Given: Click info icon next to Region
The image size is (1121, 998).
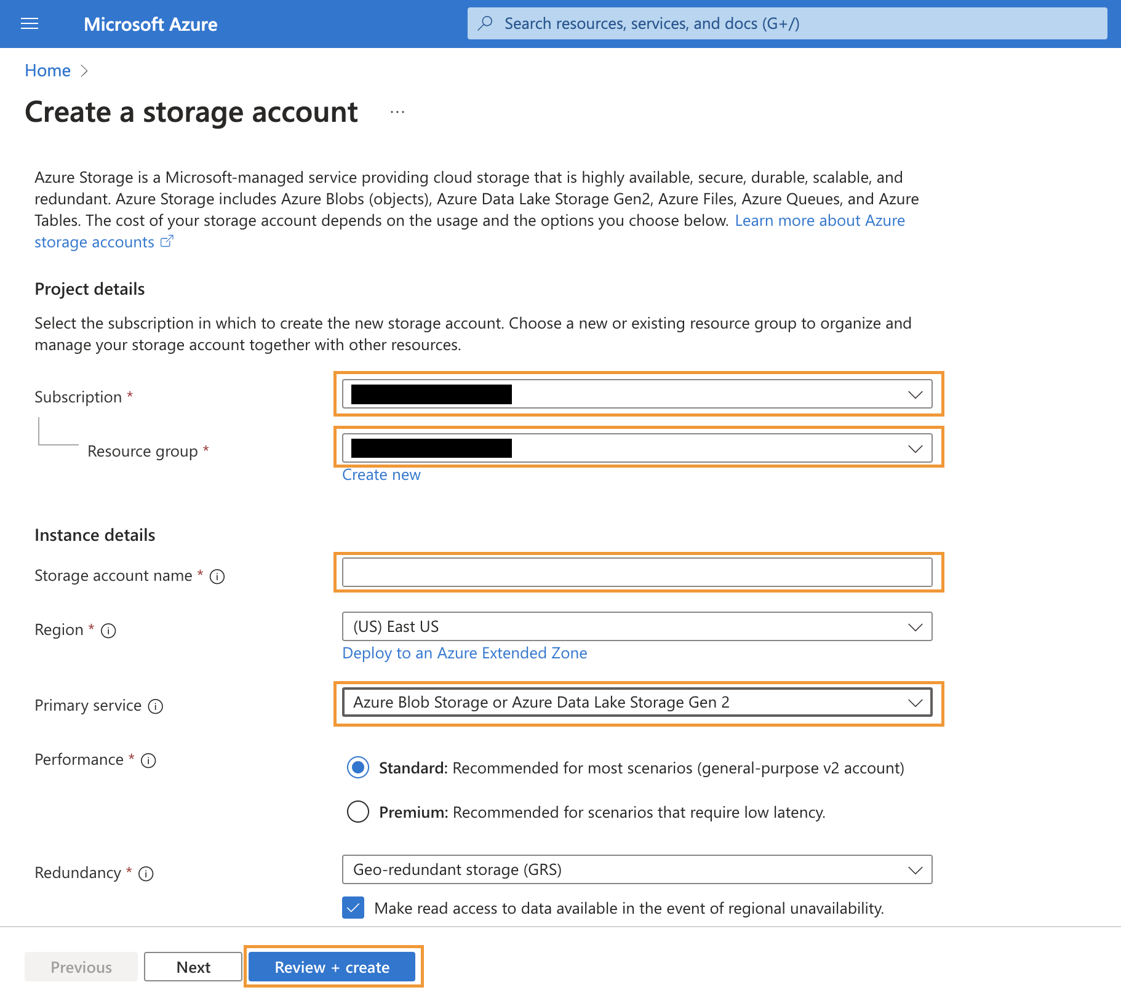Looking at the screenshot, I should pyautogui.click(x=108, y=631).
